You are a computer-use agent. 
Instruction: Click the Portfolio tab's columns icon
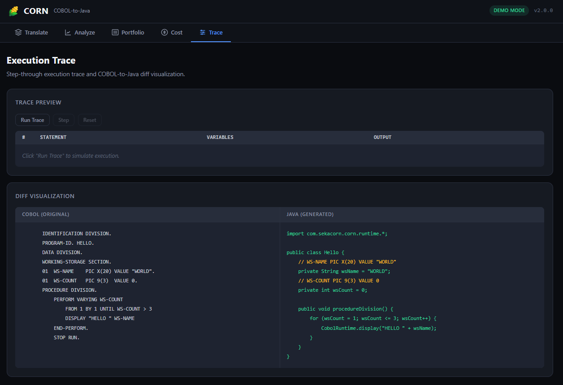point(115,32)
